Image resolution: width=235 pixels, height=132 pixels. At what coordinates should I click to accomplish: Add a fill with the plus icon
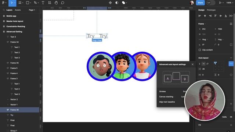point(231,125)
